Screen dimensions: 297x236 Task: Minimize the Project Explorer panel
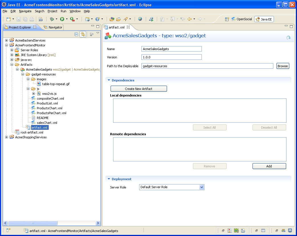[93, 26]
